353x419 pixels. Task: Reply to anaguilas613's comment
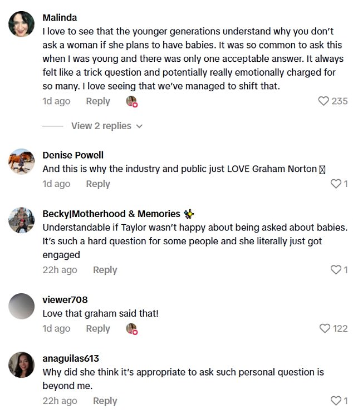[x=105, y=401]
